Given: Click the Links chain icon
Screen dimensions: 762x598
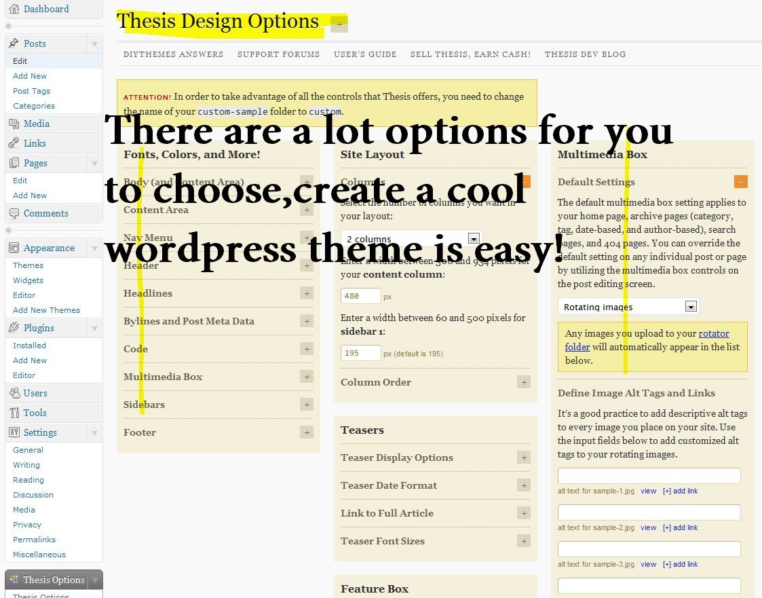Looking at the screenshot, I should pos(14,143).
